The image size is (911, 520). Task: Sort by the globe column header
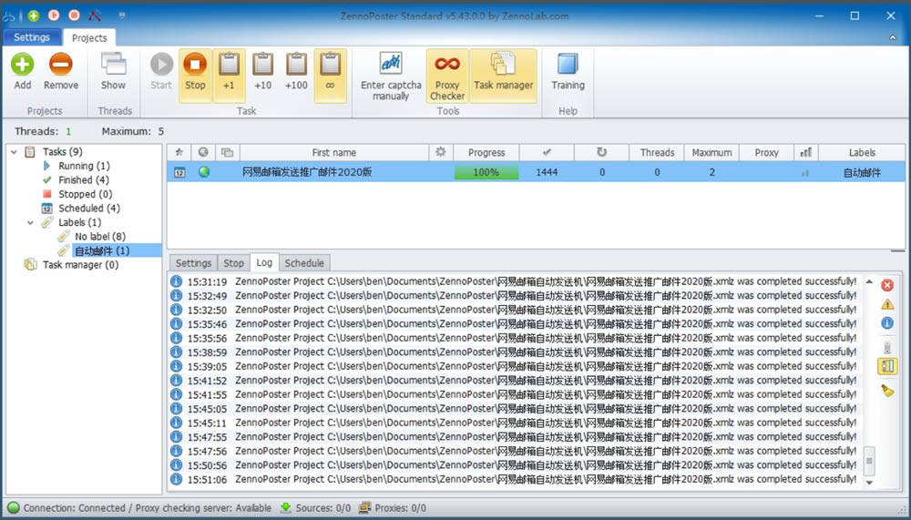click(203, 152)
